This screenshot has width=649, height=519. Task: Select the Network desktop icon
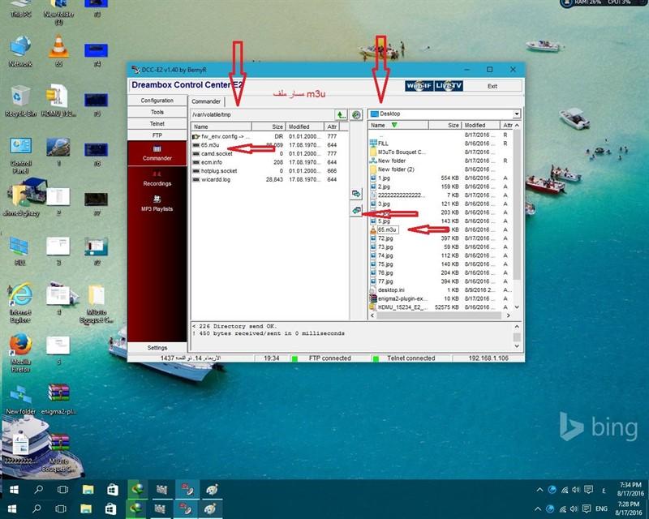pos(20,51)
